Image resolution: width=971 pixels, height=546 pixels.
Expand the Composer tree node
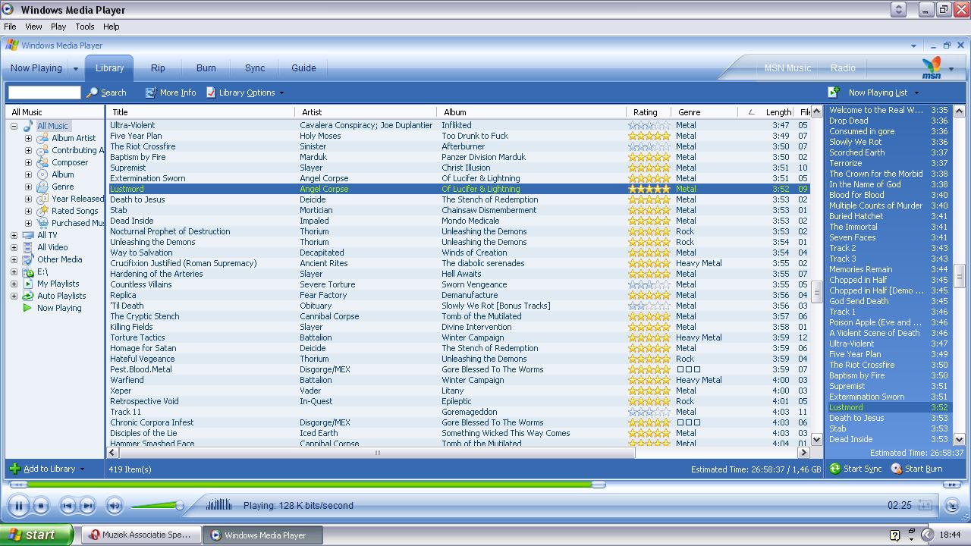point(28,162)
